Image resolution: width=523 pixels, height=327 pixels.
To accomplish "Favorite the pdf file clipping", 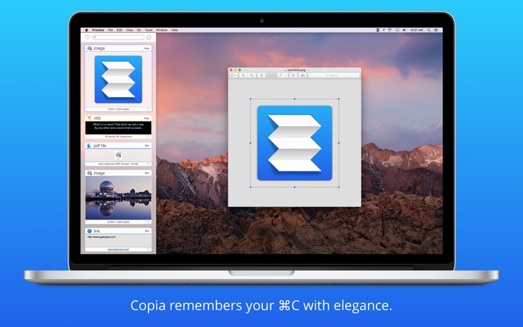I will (x=148, y=164).
